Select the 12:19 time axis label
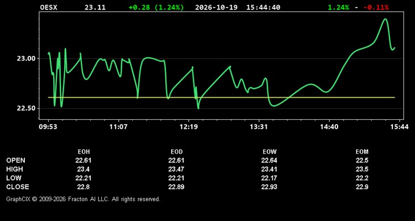The width and height of the screenshot is (415, 221). coord(189,127)
